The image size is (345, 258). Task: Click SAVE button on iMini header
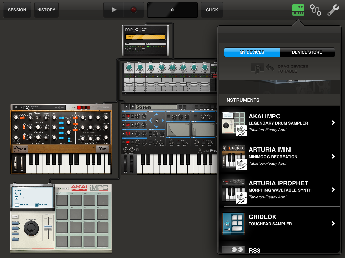pos(62,107)
